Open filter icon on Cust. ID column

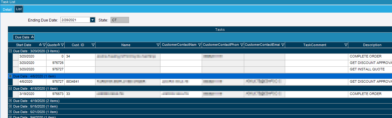(x=93, y=45)
